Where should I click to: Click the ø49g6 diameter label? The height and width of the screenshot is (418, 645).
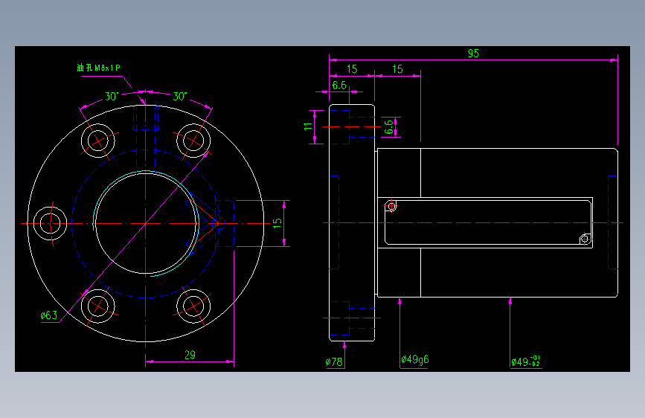[414, 359]
